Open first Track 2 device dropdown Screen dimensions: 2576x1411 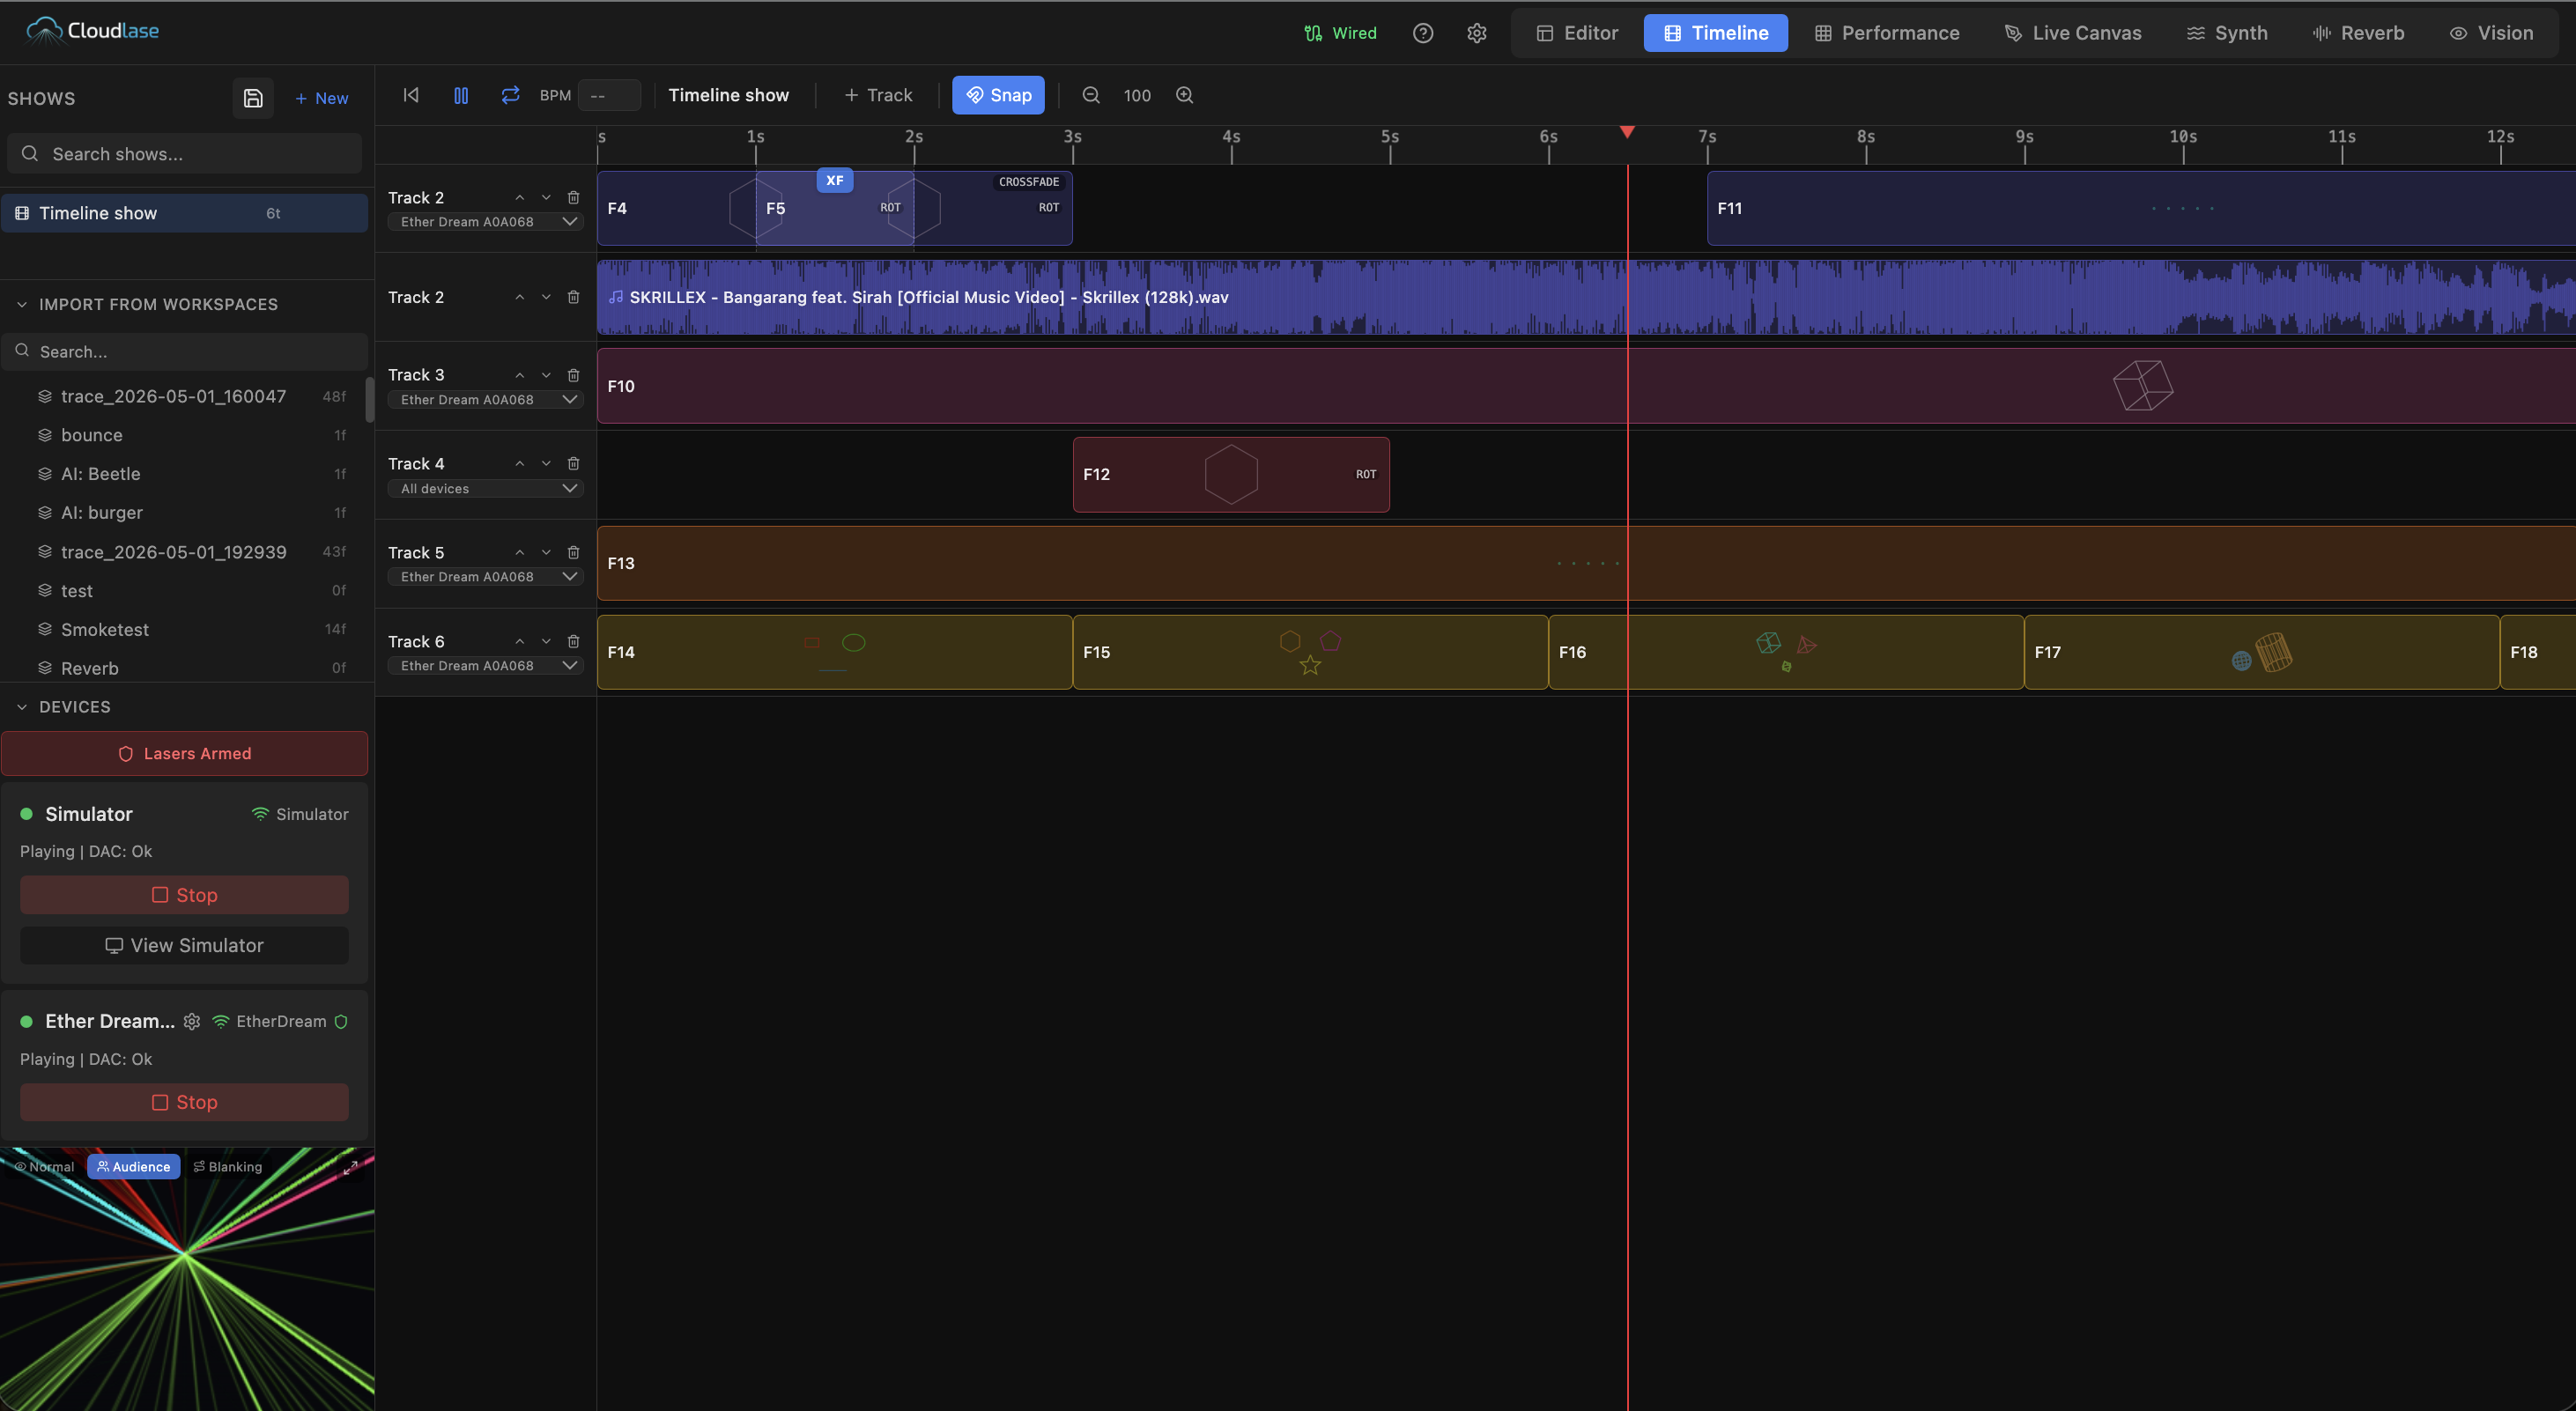(x=485, y=222)
